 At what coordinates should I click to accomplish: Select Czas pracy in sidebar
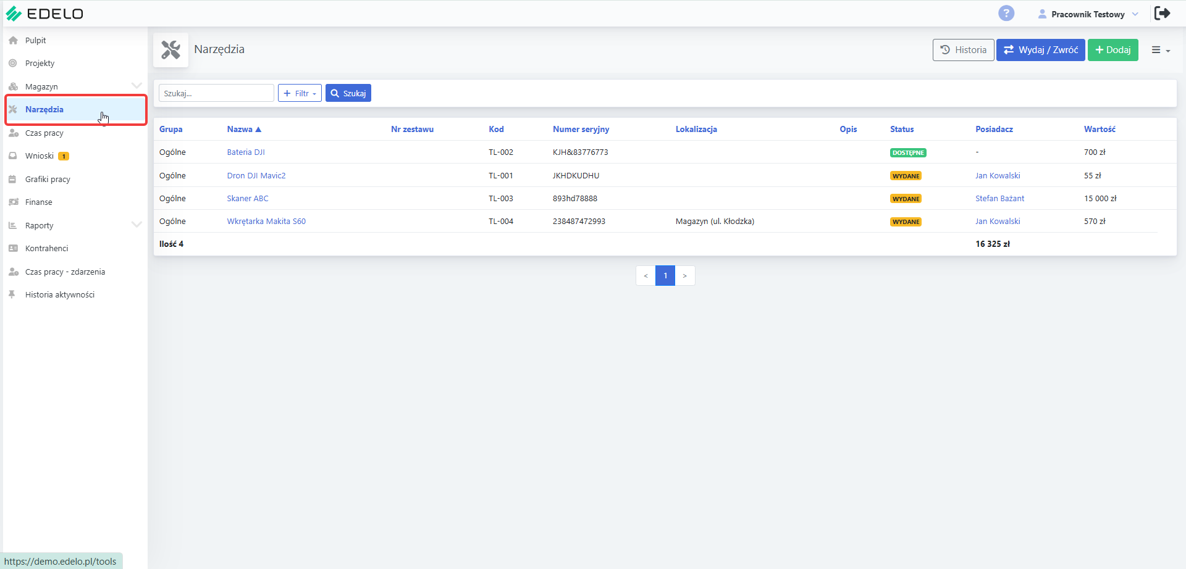click(44, 133)
